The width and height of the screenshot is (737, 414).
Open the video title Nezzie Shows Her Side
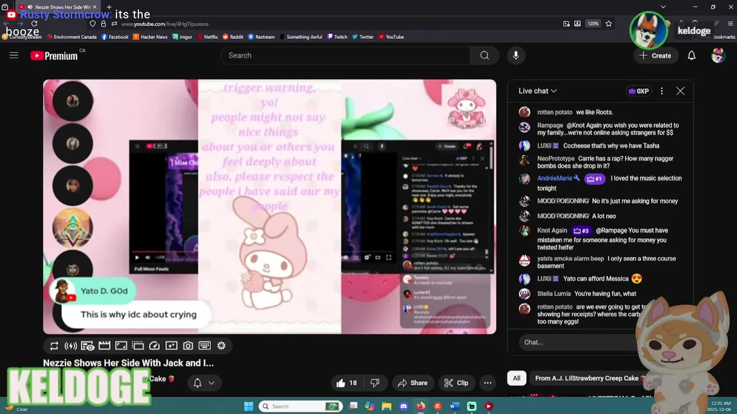(128, 363)
